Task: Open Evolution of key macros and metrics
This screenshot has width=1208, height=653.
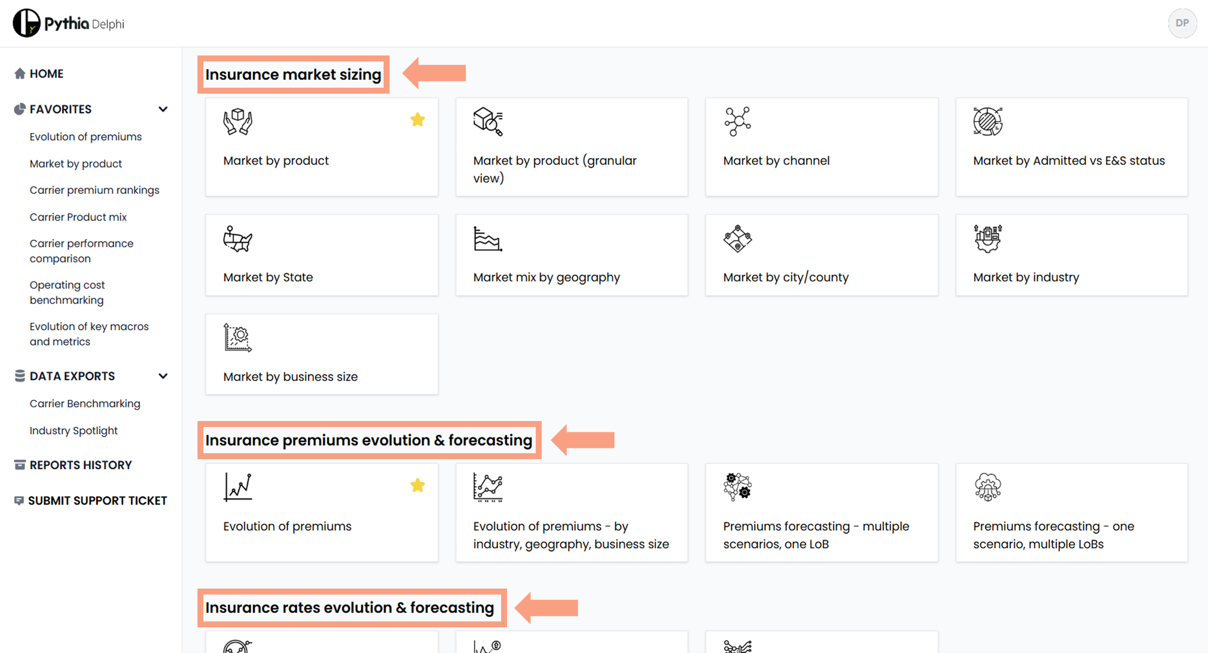Action: [89, 334]
